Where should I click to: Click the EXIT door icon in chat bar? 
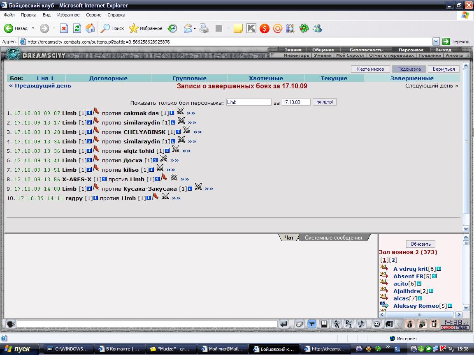click(434, 324)
